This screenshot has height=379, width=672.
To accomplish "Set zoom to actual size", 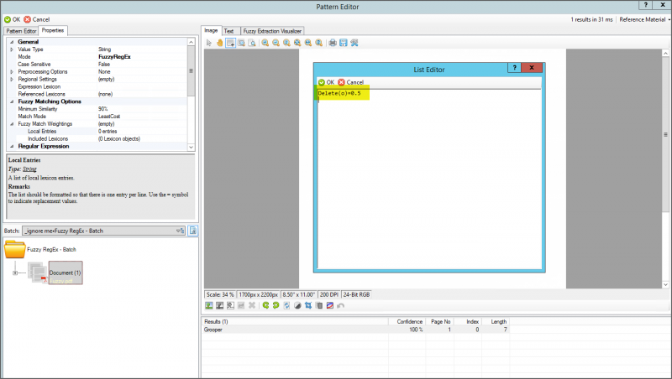I will pyautogui.click(x=286, y=43).
